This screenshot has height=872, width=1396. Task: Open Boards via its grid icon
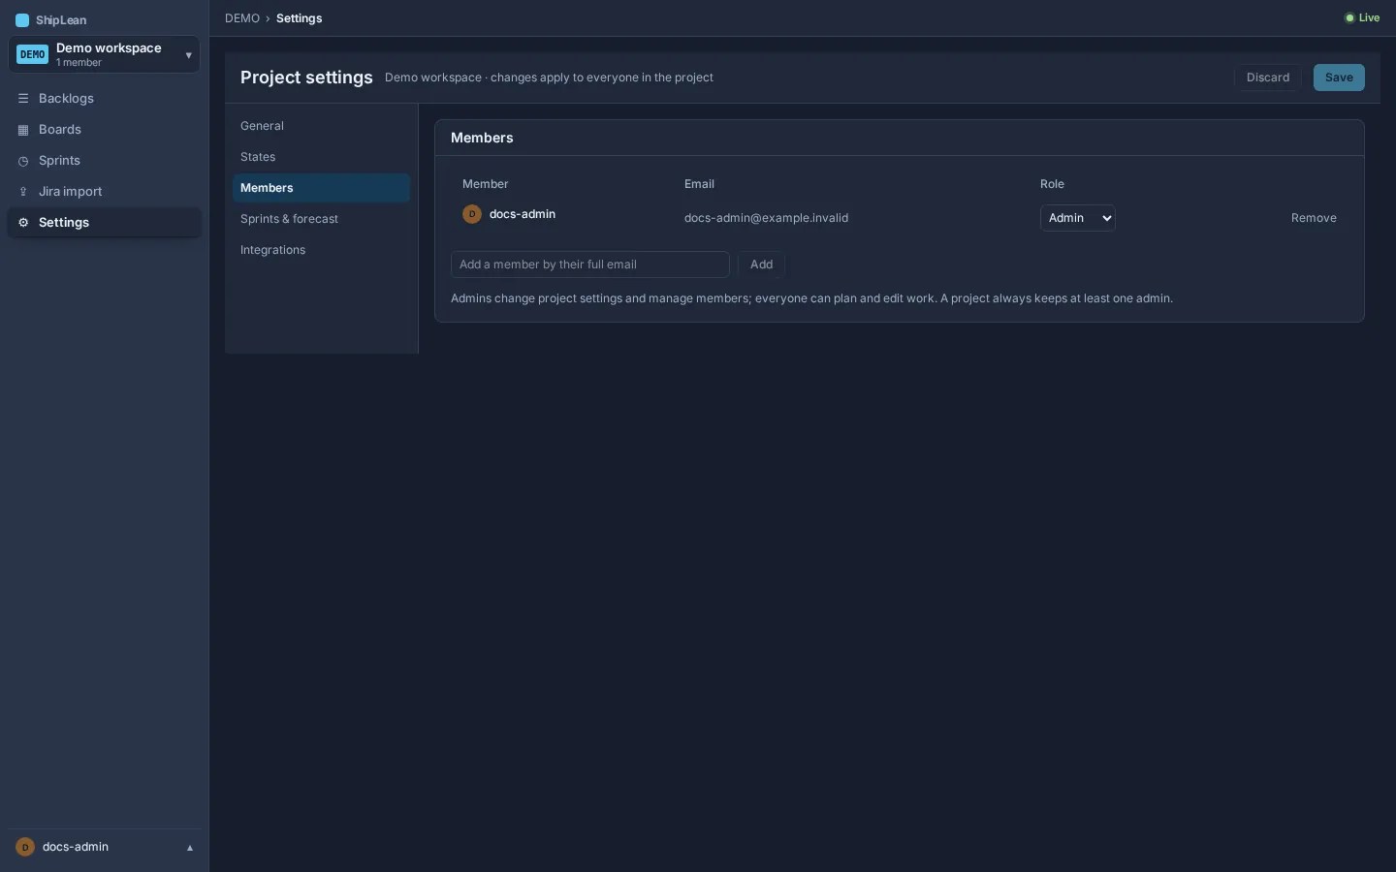pyautogui.click(x=23, y=130)
